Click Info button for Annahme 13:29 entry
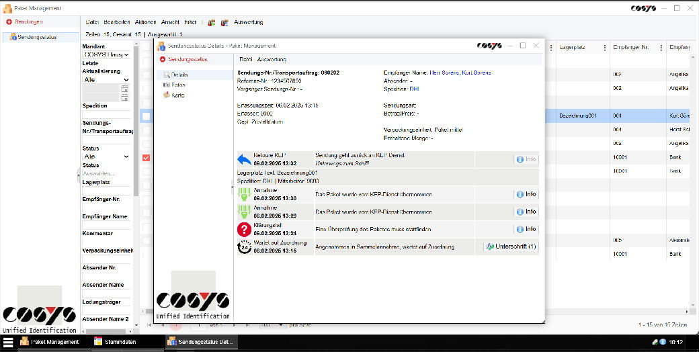 pyautogui.click(x=526, y=212)
